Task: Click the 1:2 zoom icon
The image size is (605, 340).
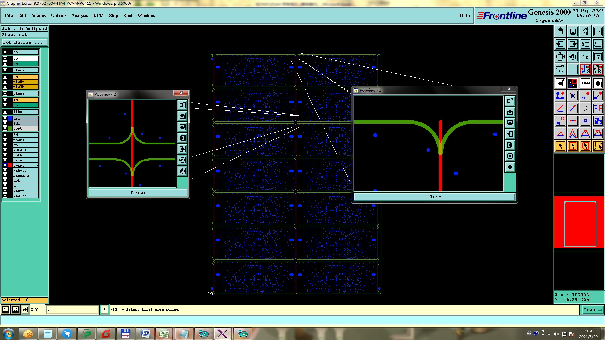Action: coord(585,57)
